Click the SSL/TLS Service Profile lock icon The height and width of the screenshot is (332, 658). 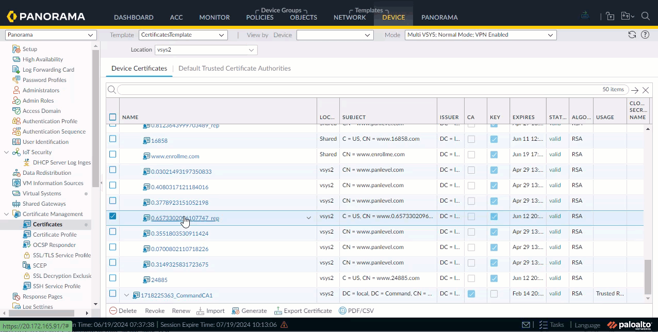pos(27,255)
